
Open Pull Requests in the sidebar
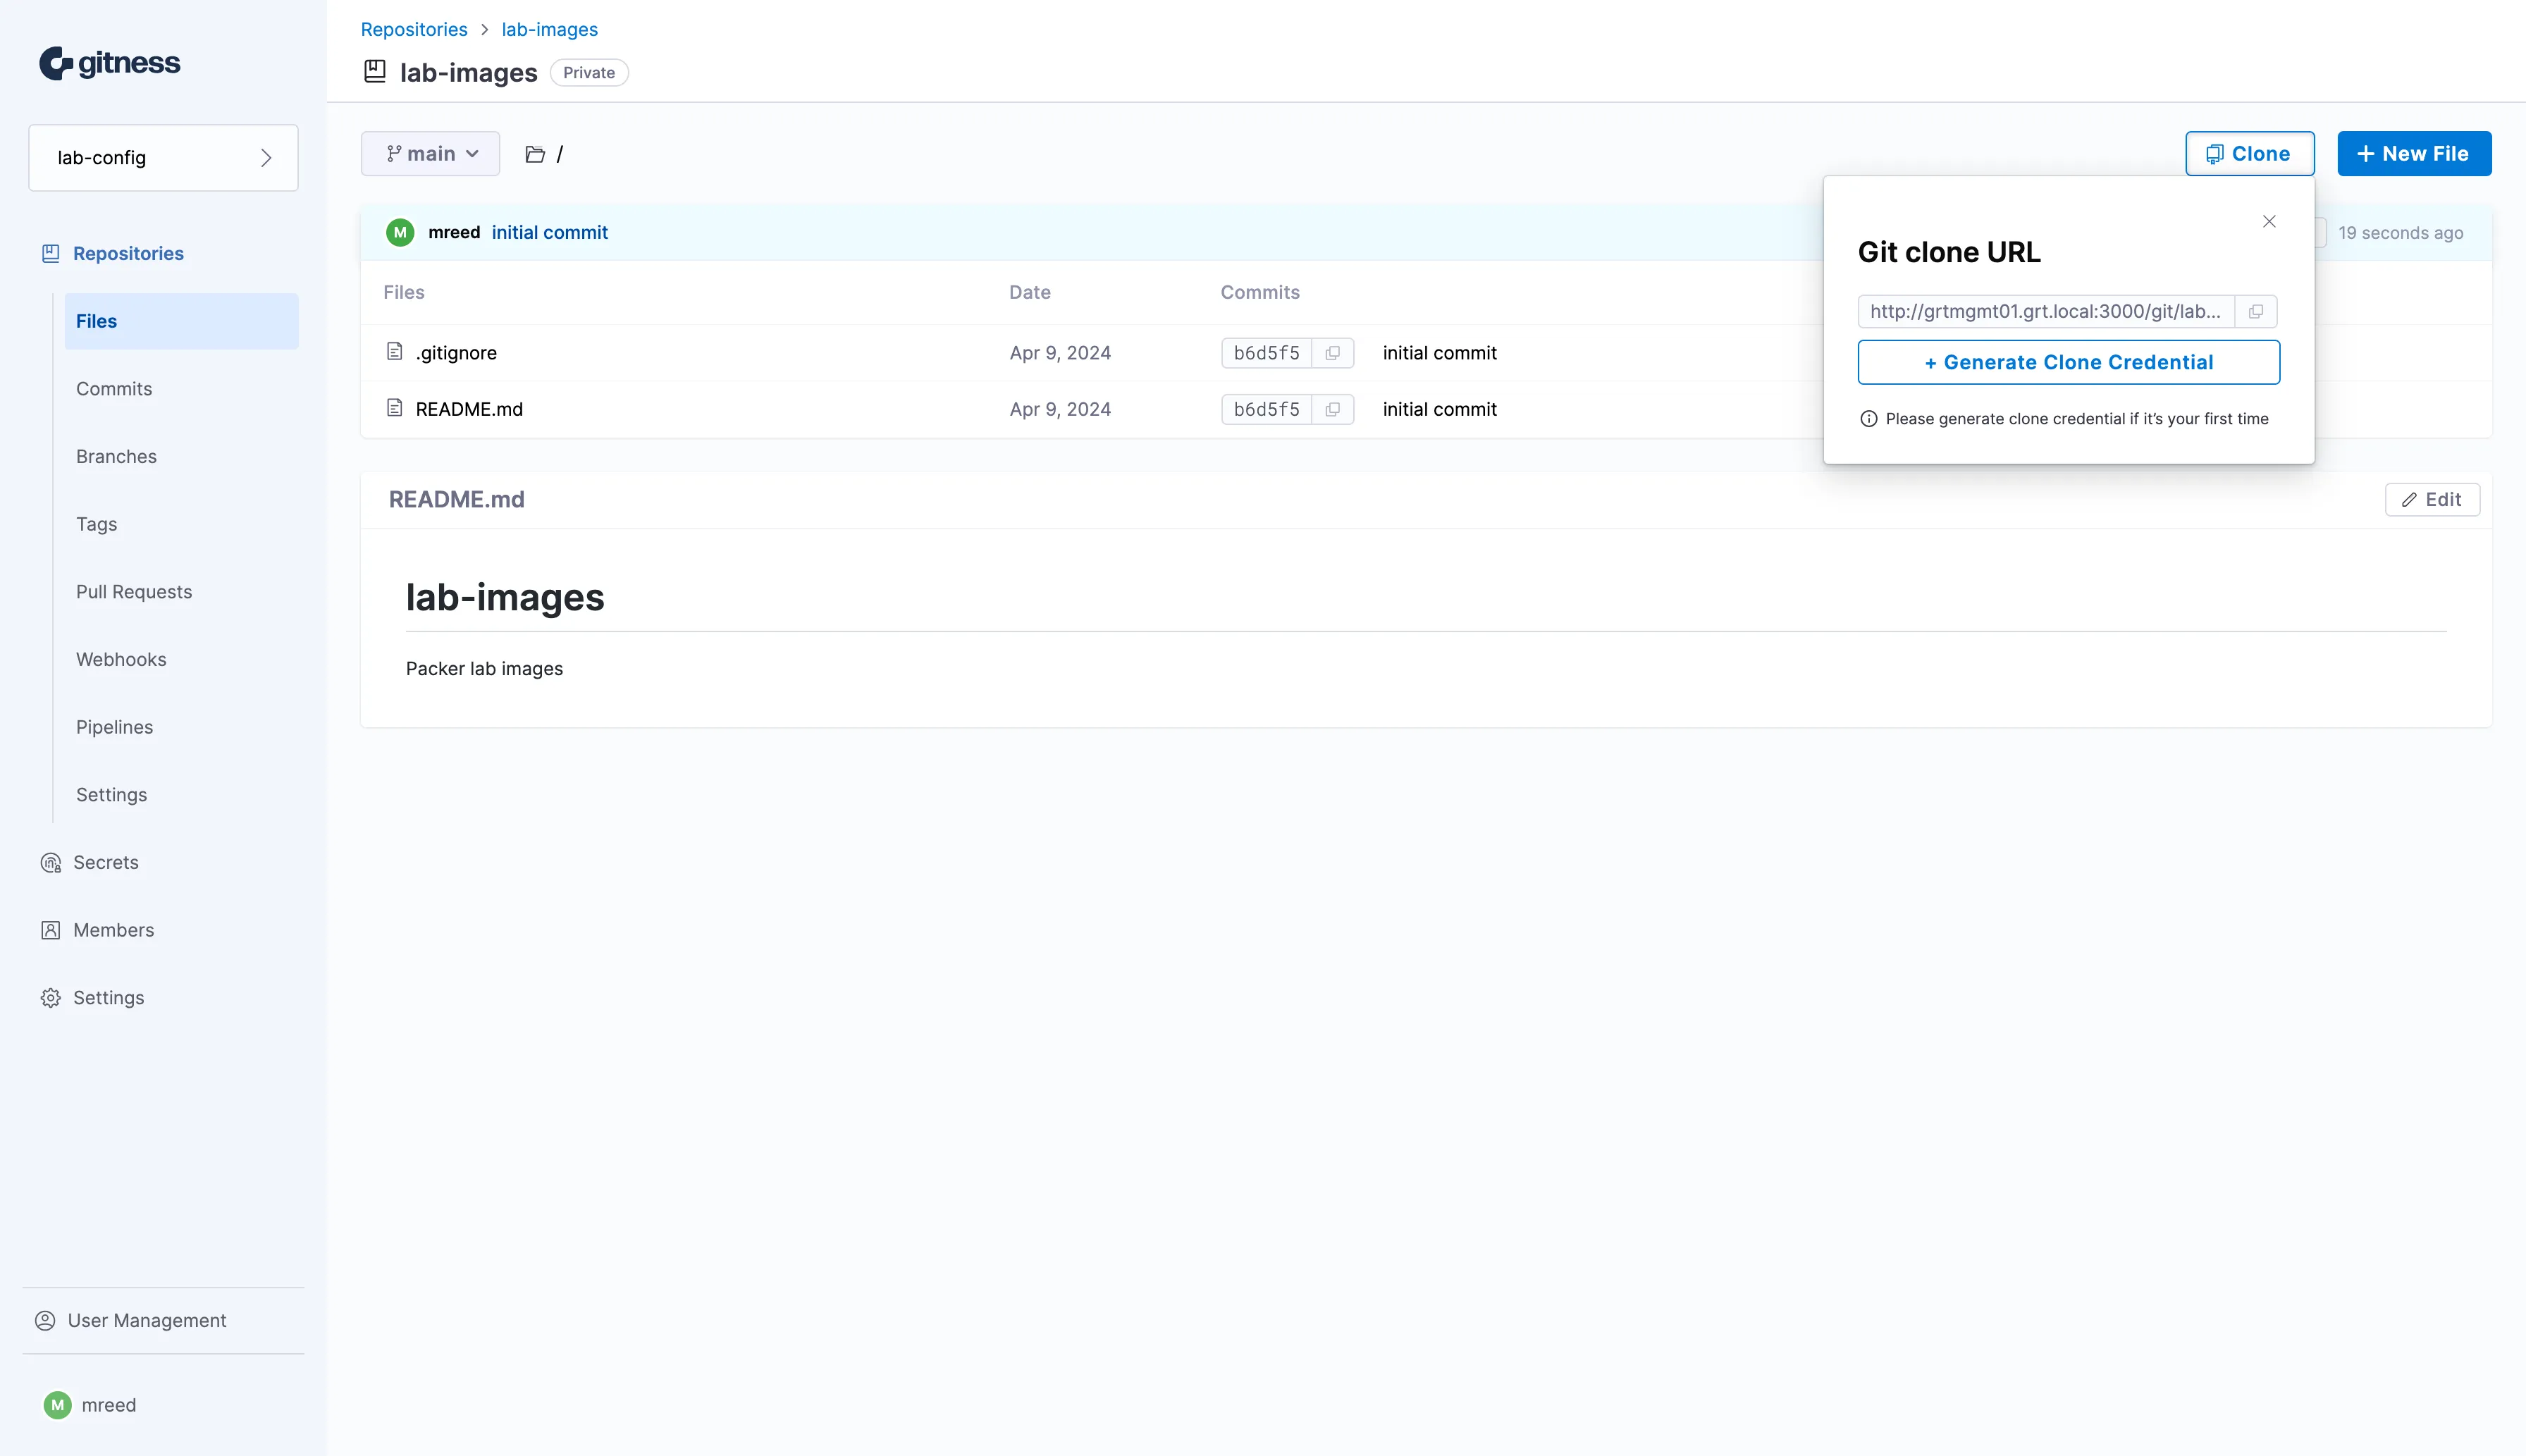pyautogui.click(x=134, y=592)
